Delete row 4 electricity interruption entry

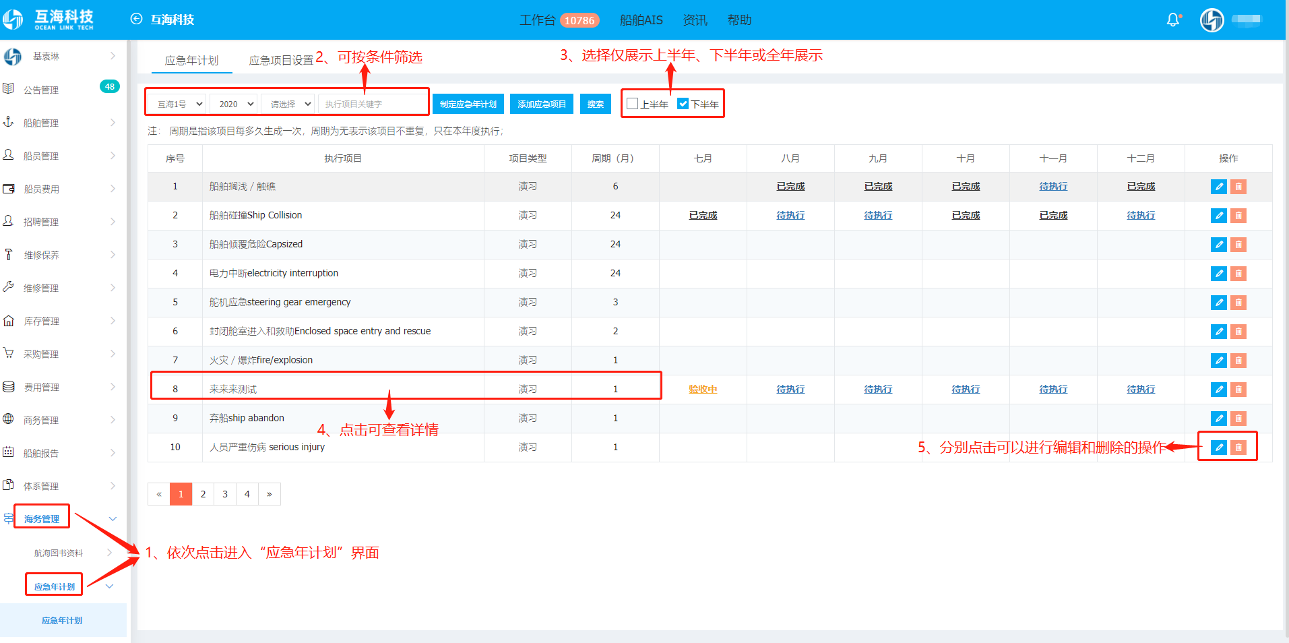(x=1238, y=274)
